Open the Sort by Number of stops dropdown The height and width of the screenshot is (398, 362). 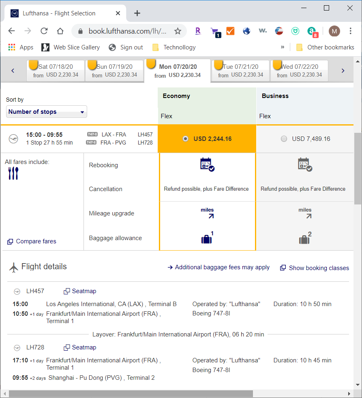(47, 112)
